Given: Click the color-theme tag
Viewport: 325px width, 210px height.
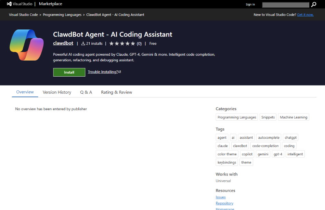Looking at the screenshot, I should [x=227, y=154].
